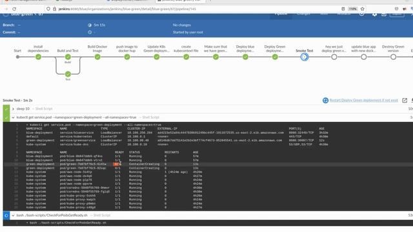Click the duration clock icon showing 5m 55s
Viewport: 413px width, 232px height.
(x=90, y=25)
